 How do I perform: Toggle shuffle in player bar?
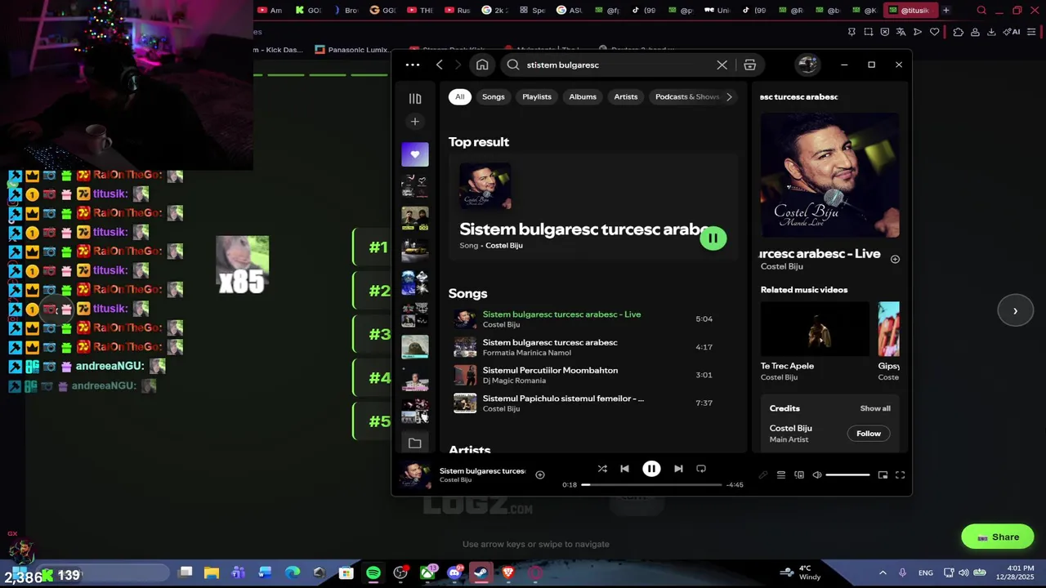coord(602,469)
